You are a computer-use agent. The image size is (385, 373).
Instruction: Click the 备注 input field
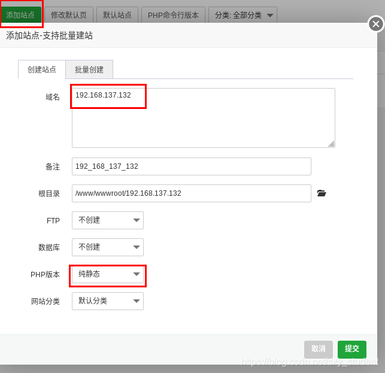[192, 166]
